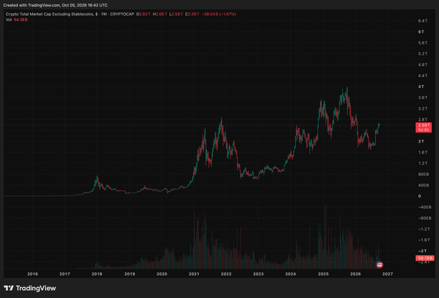Viewport: 439px width, 298px height.
Task: Click the TradingView logo at the bottom left
Action: (30, 288)
